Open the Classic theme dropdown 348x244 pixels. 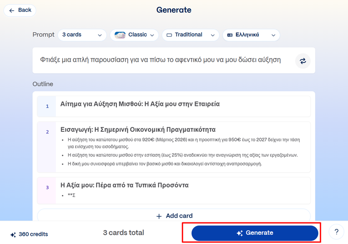pos(135,35)
